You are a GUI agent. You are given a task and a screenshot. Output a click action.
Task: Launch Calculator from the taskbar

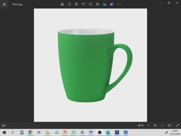(x=21, y=132)
